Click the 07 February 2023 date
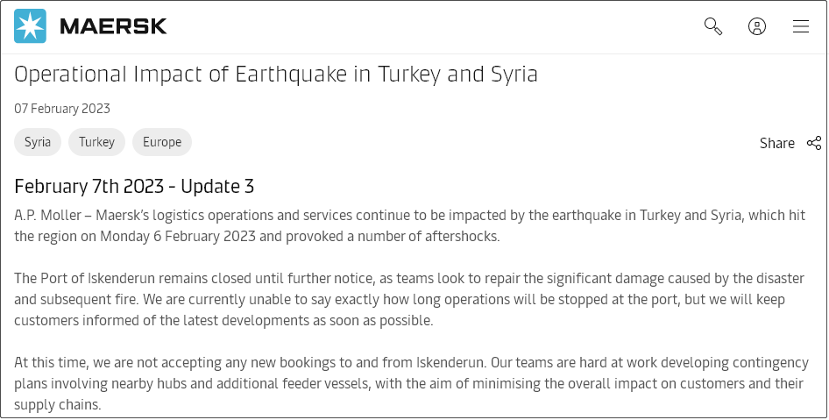 pyautogui.click(x=62, y=109)
